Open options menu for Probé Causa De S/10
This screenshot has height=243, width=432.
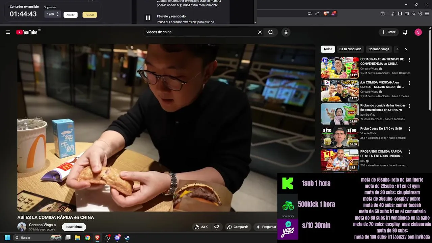click(x=409, y=129)
